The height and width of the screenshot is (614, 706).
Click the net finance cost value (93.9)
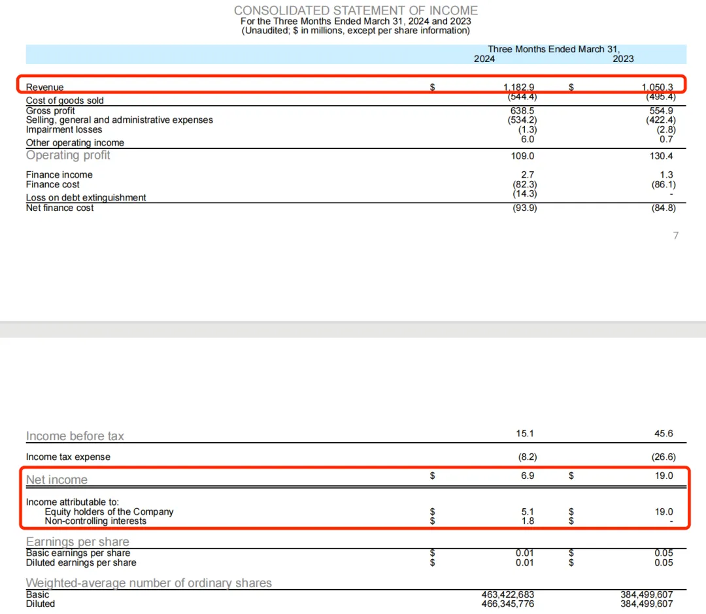(x=524, y=208)
